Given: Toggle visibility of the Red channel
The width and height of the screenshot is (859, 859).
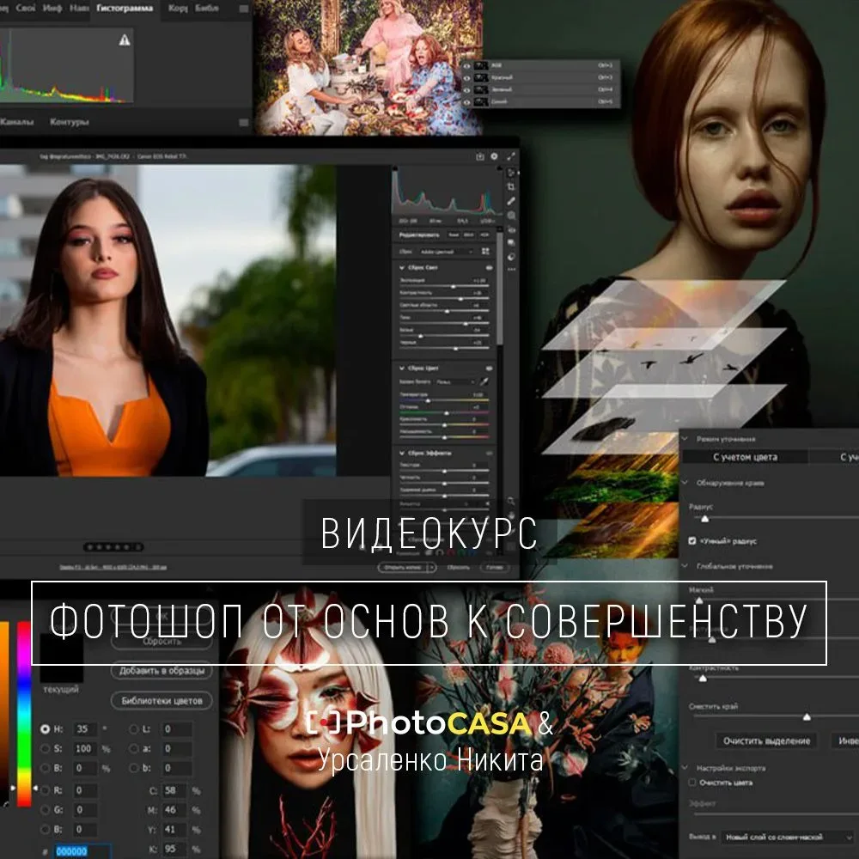Looking at the screenshot, I should (466, 78).
